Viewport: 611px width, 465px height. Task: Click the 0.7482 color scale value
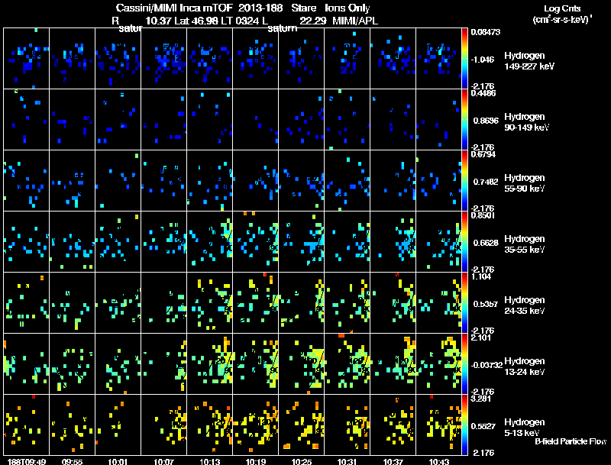pyautogui.click(x=486, y=182)
